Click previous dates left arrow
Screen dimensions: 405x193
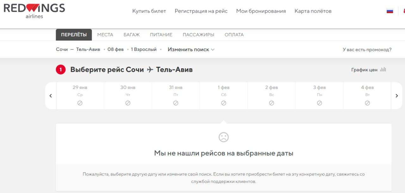[51, 96]
